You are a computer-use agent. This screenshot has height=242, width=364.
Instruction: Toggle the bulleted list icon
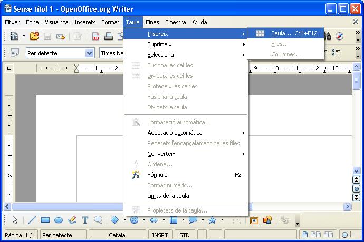pyautogui.click(x=336, y=53)
